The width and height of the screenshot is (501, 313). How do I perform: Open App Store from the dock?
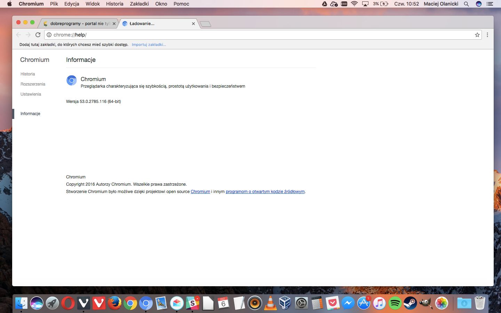364,303
